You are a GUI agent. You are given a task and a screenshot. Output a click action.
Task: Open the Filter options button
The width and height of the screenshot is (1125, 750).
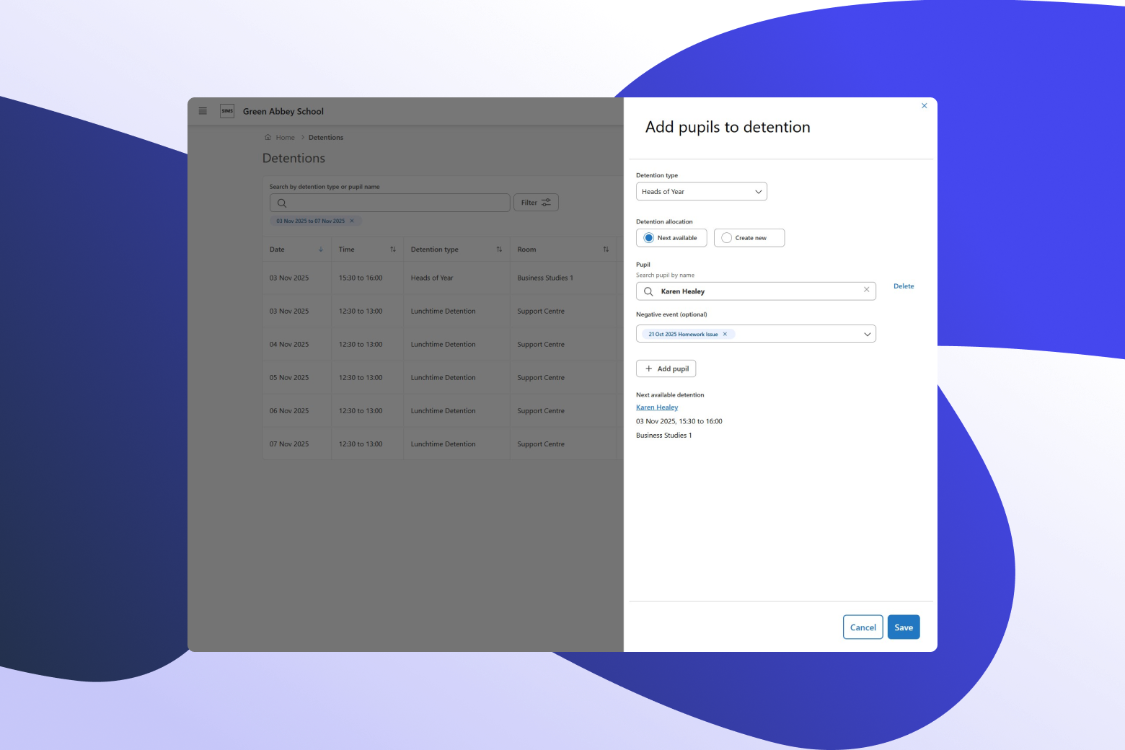536,203
